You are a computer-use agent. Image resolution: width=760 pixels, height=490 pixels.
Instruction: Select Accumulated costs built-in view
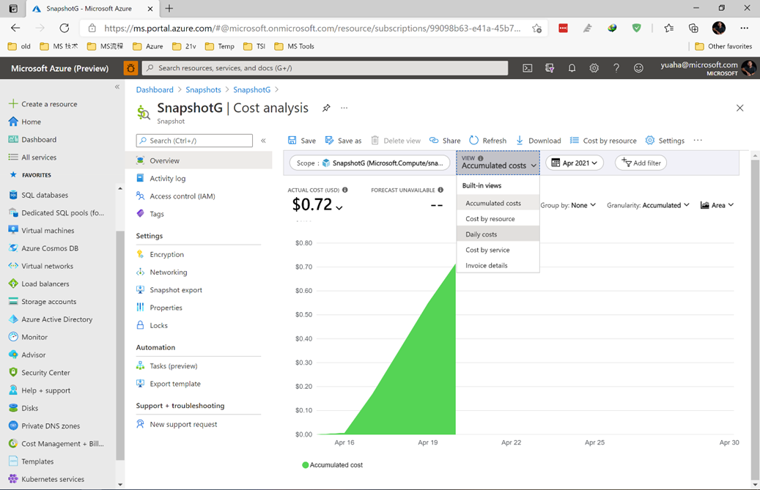(498, 204)
